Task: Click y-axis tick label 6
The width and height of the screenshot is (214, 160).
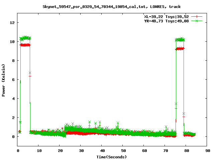Action: (13, 80)
